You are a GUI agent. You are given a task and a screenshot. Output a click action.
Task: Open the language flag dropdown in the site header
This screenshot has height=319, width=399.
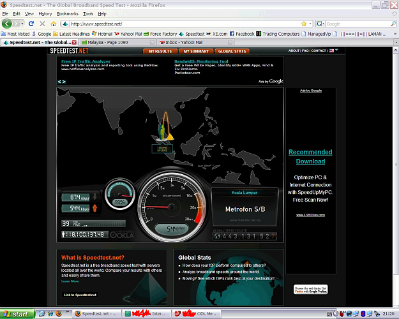[334, 50]
